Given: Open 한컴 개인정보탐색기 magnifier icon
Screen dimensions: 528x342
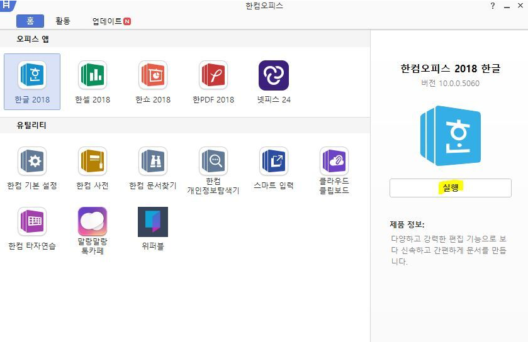Looking at the screenshot, I should click(213, 161).
